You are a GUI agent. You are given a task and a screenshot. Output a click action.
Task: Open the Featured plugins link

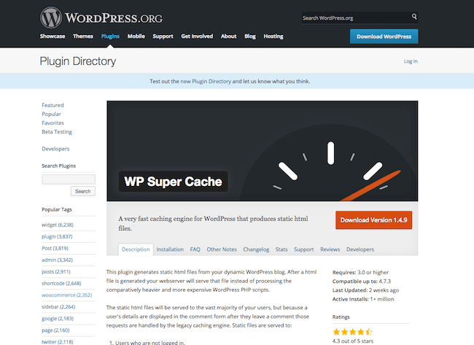(53, 105)
